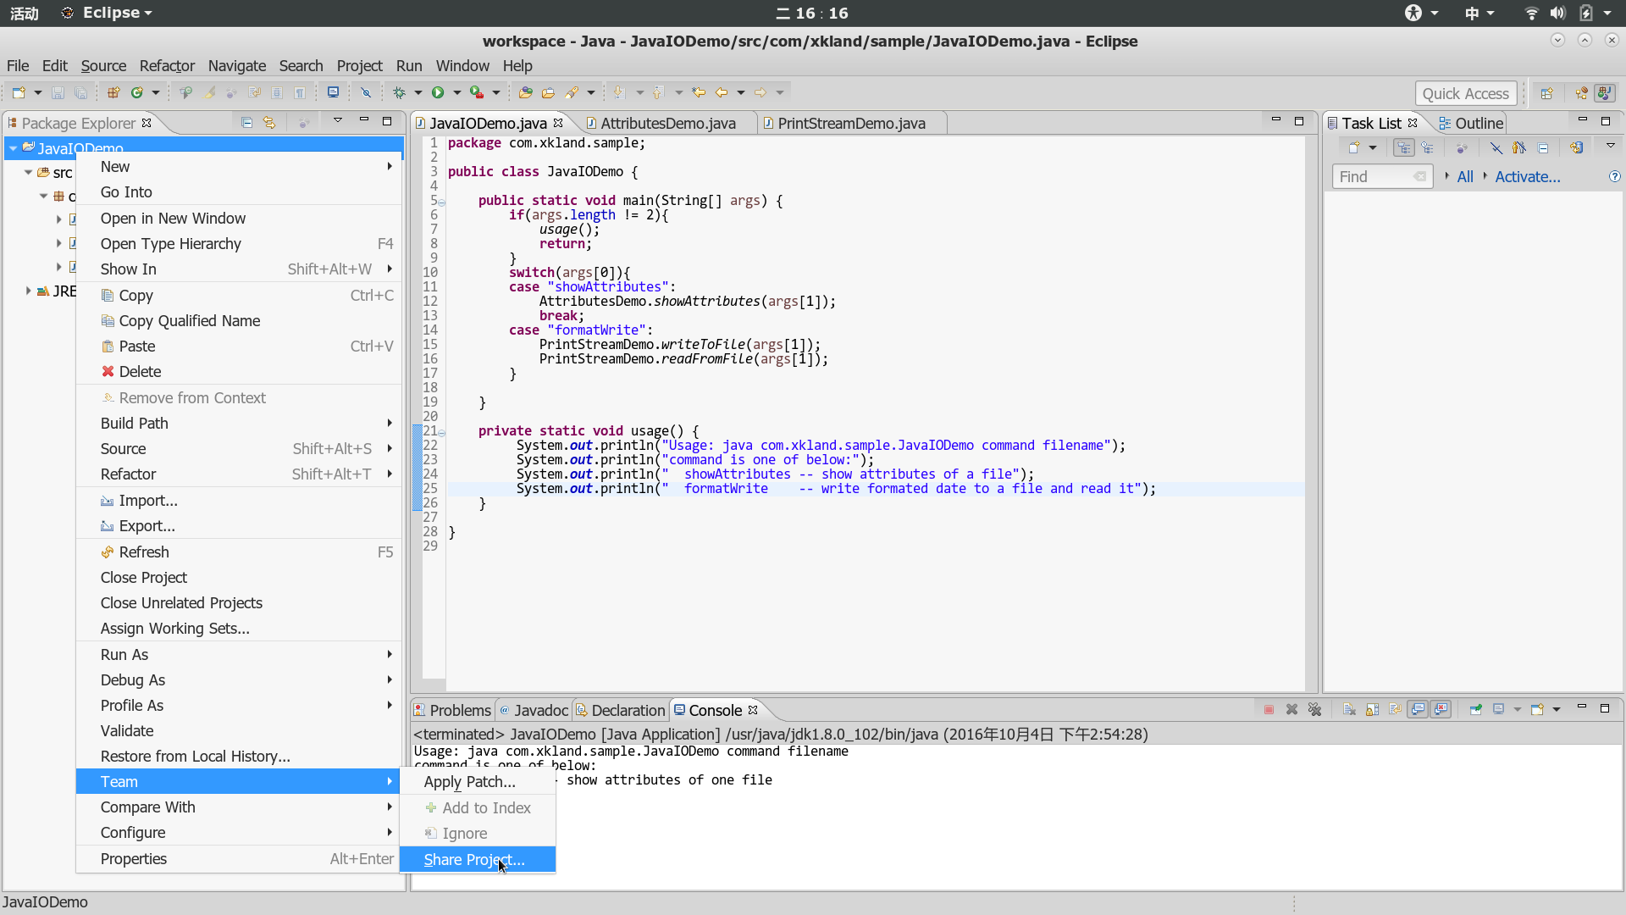Open New Task dropdown arrow in Task List
This screenshot has width=1626, height=915.
[1373, 149]
